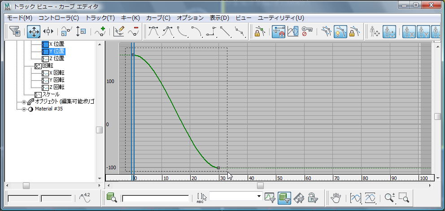
Task: Toggle Show Tangents lightbulb button
Action: [x=340, y=31]
